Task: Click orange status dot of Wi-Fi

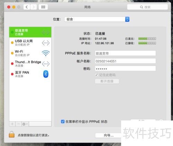Action: coord(12,53)
